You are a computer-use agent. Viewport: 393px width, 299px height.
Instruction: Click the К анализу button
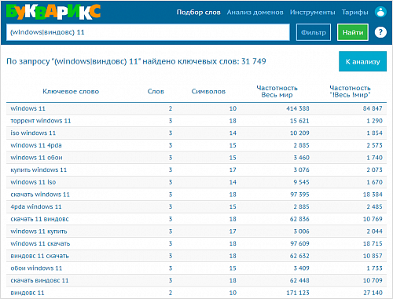tap(362, 61)
